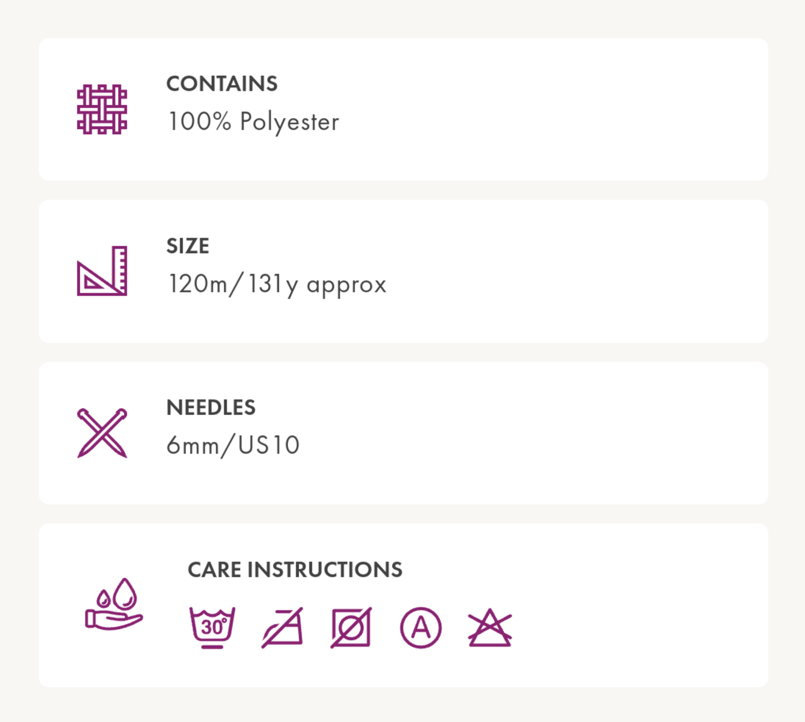Click the circled A dry clean symbol
The height and width of the screenshot is (722, 805).
click(x=421, y=628)
